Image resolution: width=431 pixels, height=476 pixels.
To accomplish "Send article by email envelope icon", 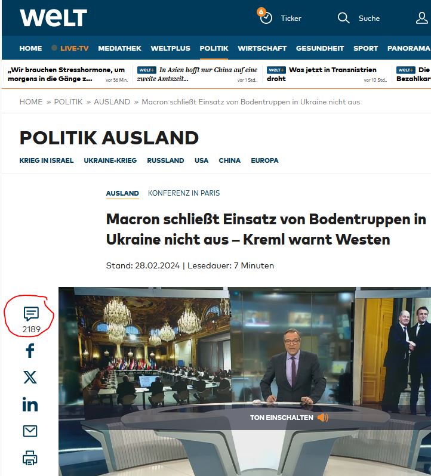I will tap(30, 431).
